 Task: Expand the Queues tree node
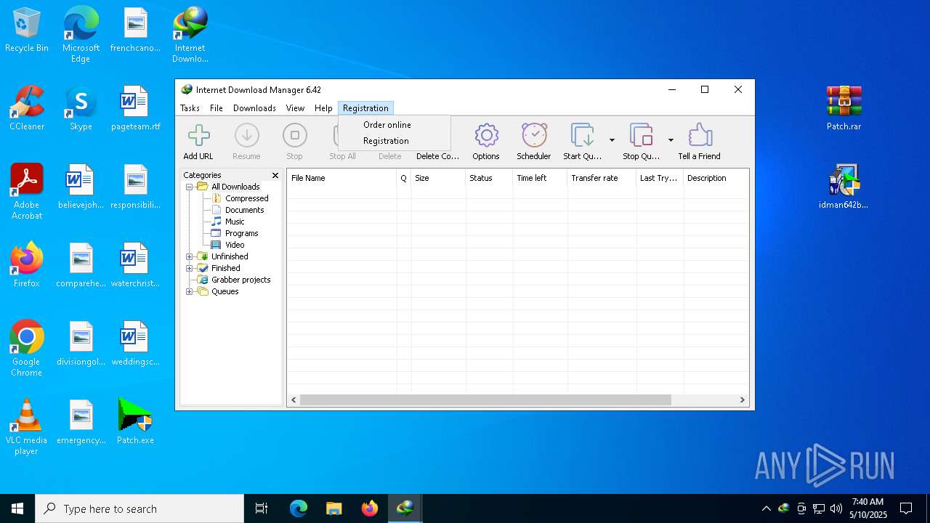[190, 291]
